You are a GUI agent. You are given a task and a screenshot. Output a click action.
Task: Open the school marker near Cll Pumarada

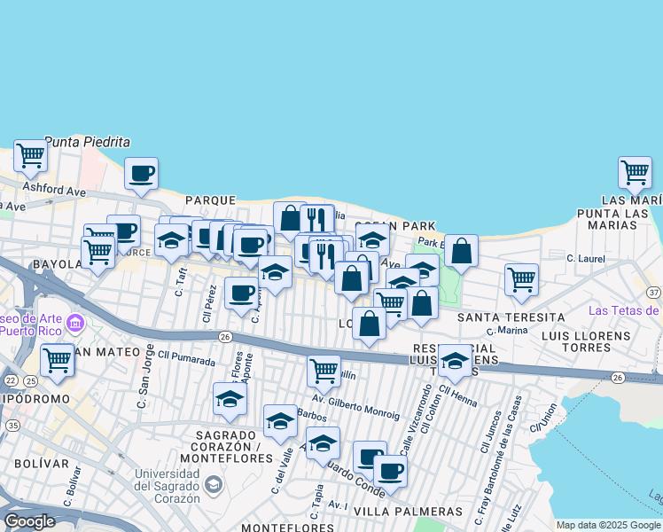pos(230,398)
